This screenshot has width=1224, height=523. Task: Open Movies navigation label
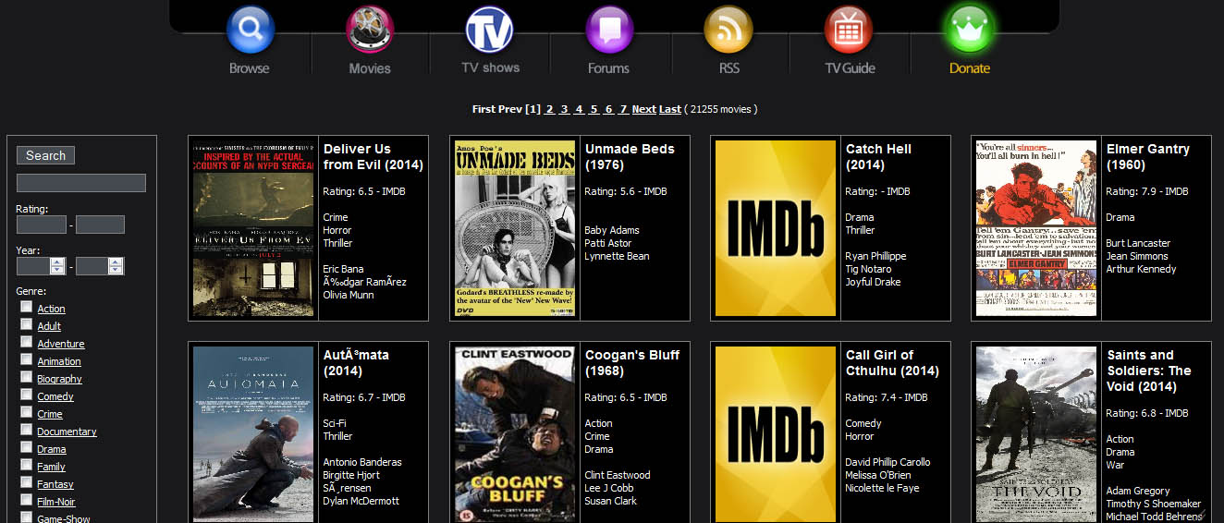370,68
